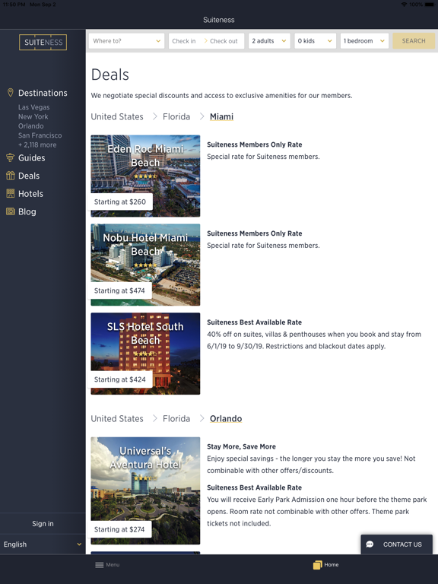This screenshot has width=438, height=584.
Task: Tap the Wi-Fi icon in status bar
Action: pos(404,5)
